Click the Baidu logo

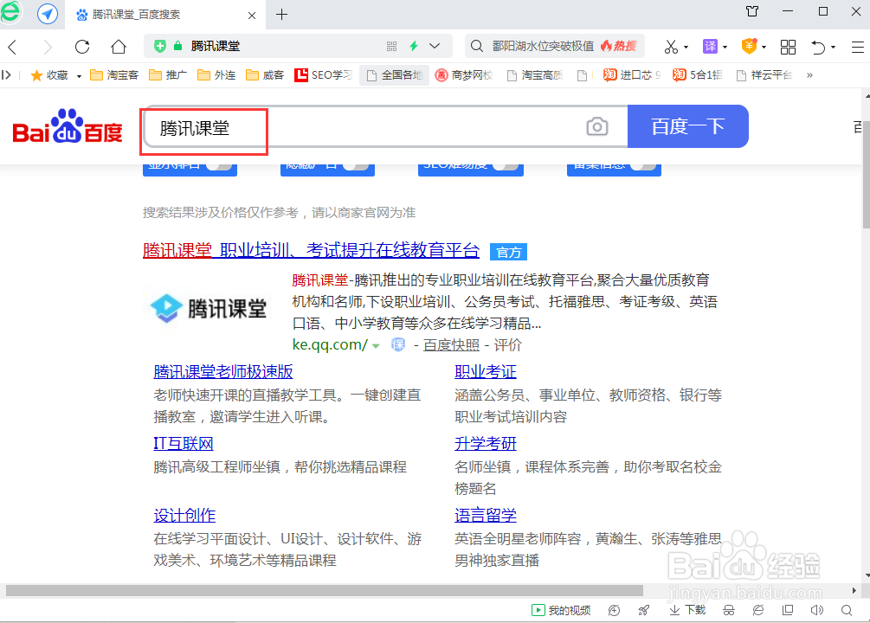point(68,127)
